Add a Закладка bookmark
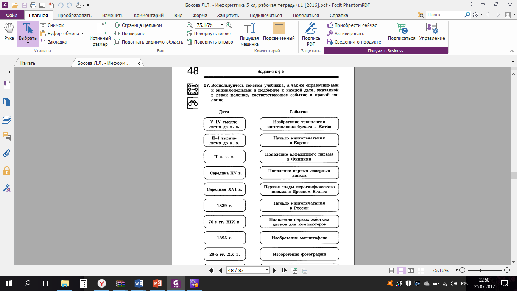Viewport: 517px width, 291px height. (53, 42)
